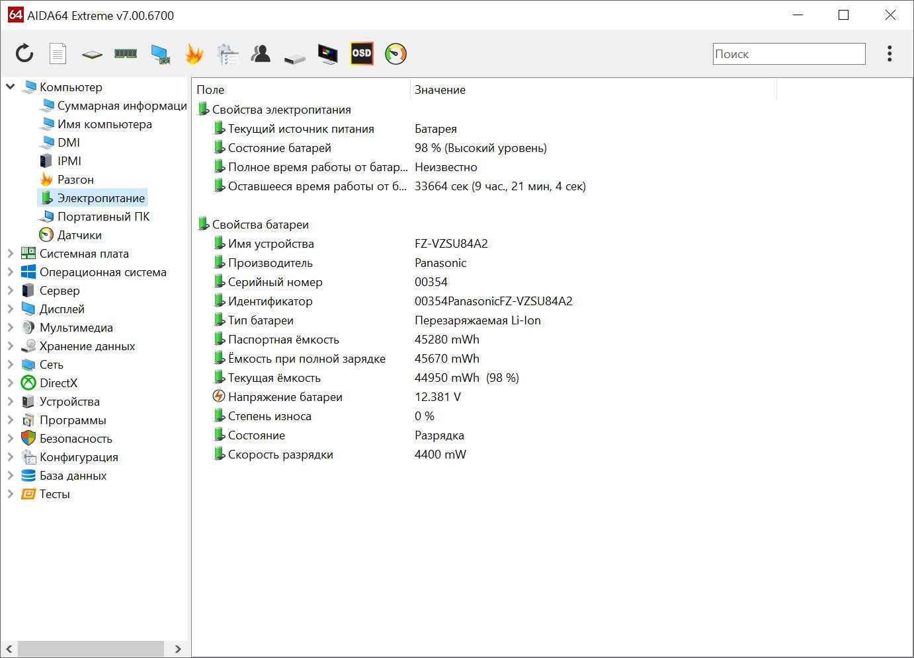914x658 pixels.
Task: Click into the Поиск search field
Action: (789, 54)
